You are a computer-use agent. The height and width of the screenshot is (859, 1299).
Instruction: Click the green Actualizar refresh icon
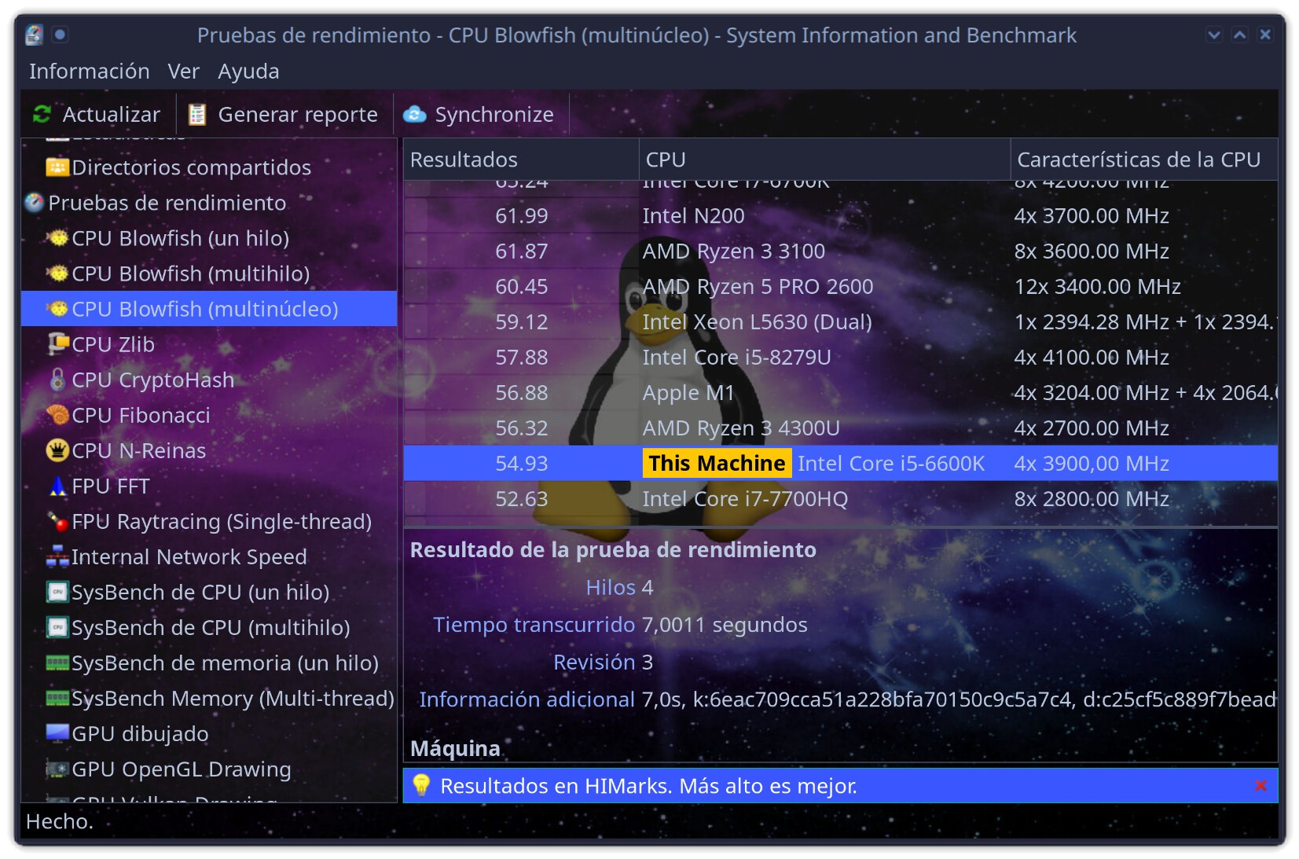click(42, 115)
